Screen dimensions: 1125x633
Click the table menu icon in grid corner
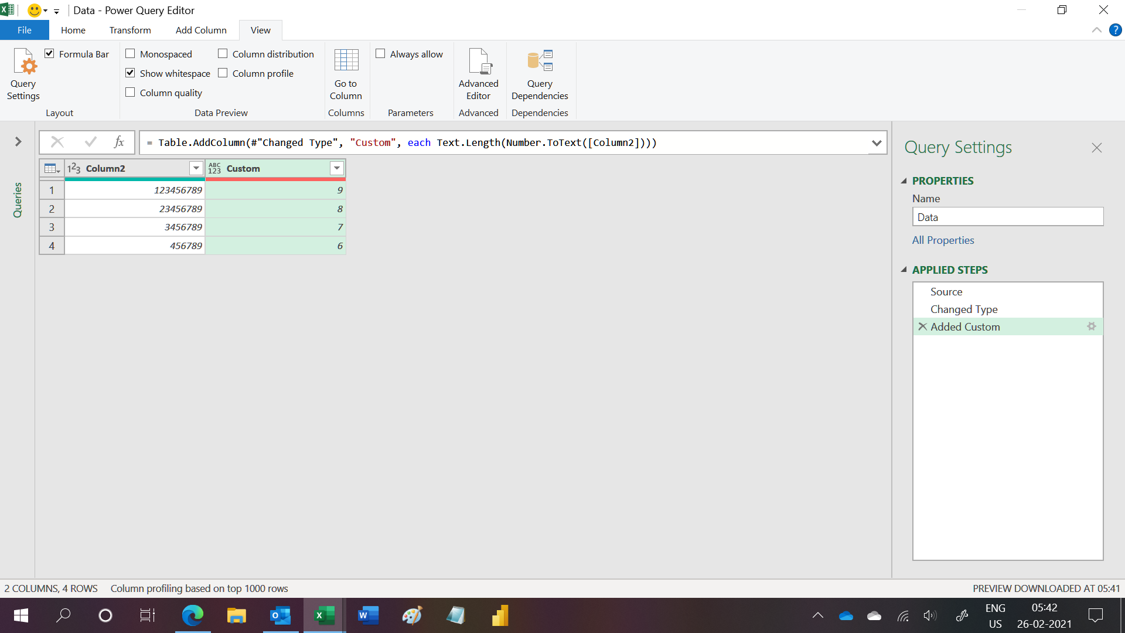(x=52, y=169)
